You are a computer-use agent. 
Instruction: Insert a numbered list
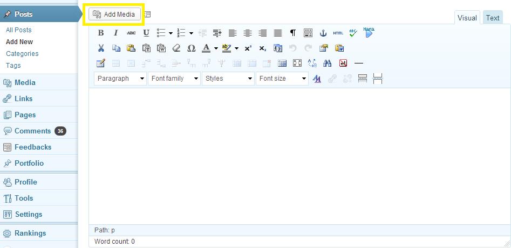pos(181,33)
